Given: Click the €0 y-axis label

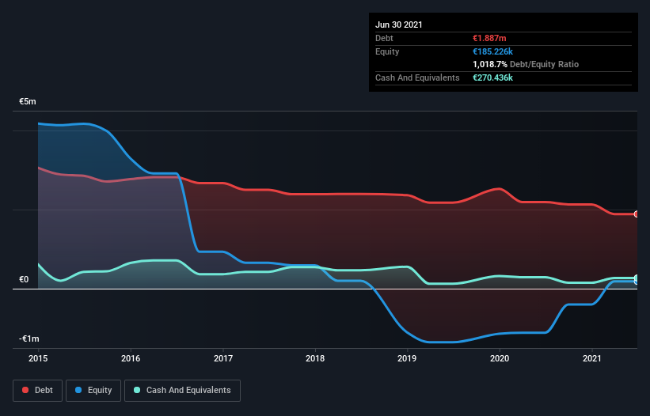Looking at the screenshot, I should point(24,279).
